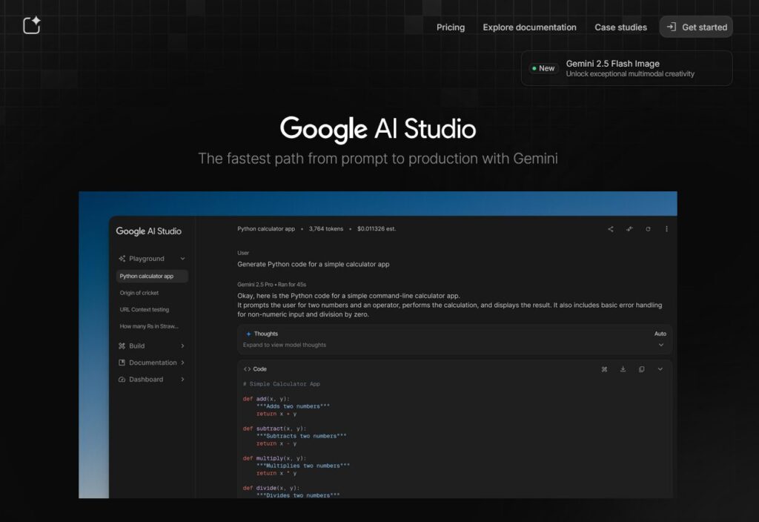The image size is (759, 522).
Task: Click the def divide(x, y) code line
Action: point(271,488)
